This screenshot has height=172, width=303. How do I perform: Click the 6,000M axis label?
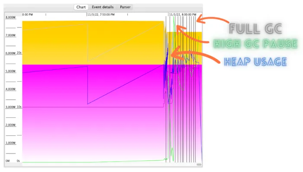coord(10,53)
